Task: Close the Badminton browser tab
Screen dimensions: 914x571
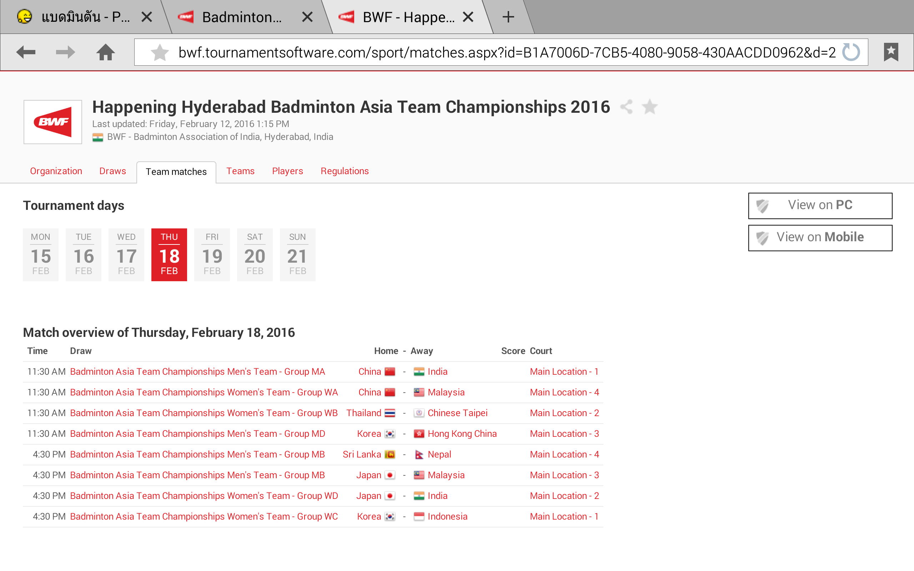Action: (x=307, y=17)
